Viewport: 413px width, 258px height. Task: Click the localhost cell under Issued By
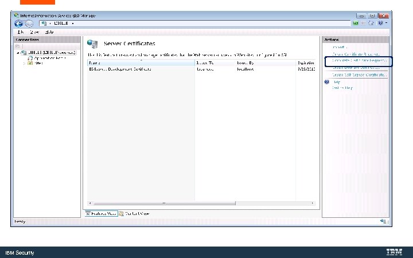coord(246,69)
